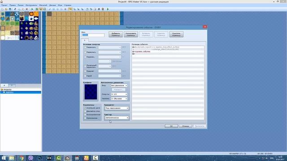Select the Project4 root tree item
Viewport: 287px width, 161px height.
pyautogui.click(x=8, y=89)
